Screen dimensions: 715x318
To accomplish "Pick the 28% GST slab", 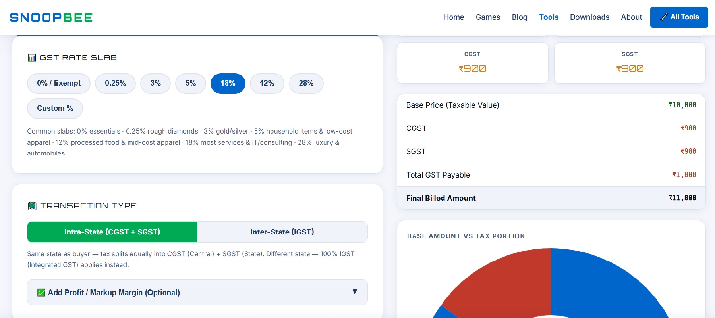I will (x=306, y=83).
